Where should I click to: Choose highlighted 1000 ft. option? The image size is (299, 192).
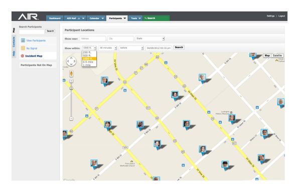[x=89, y=58]
